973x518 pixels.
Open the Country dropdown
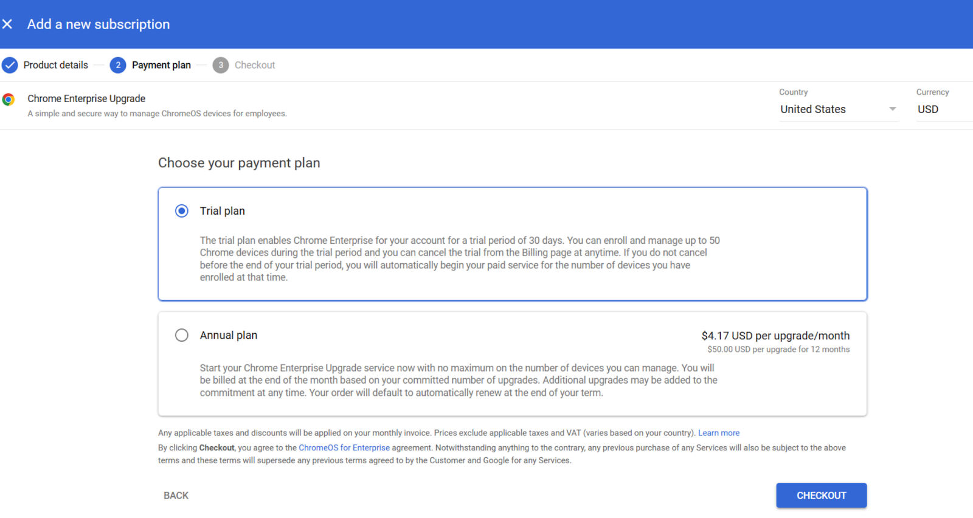[x=831, y=109]
